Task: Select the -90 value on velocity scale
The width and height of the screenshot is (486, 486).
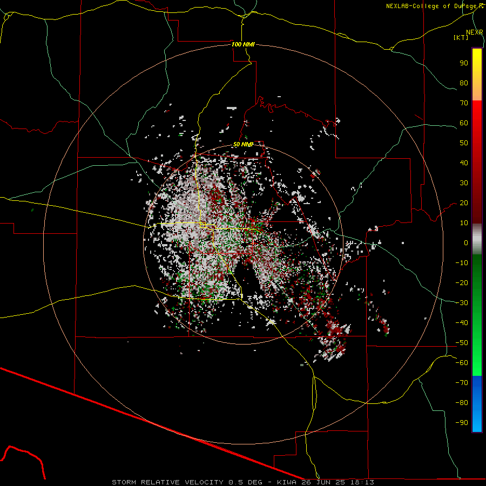Action: tap(462, 423)
